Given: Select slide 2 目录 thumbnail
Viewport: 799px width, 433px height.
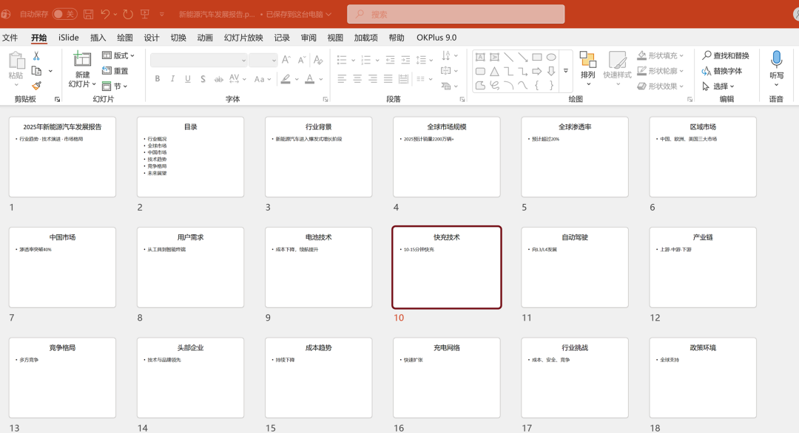Looking at the screenshot, I should 191,157.
